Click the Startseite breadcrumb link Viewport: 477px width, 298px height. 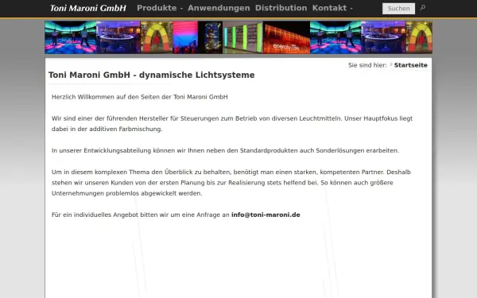[411, 65]
